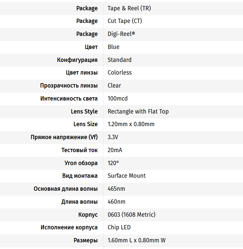
Task: Click Rectangle with Flat Top value
Action: (138, 112)
